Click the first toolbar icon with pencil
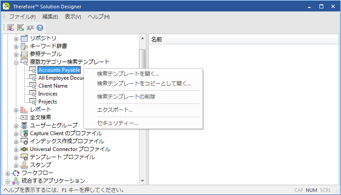Screen dimensions: 341x195 pos(11,27)
